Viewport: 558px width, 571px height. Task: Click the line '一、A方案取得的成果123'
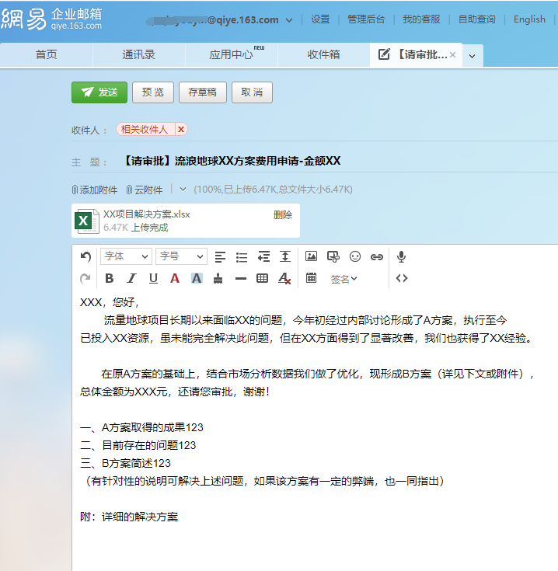[x=141, y=427]
